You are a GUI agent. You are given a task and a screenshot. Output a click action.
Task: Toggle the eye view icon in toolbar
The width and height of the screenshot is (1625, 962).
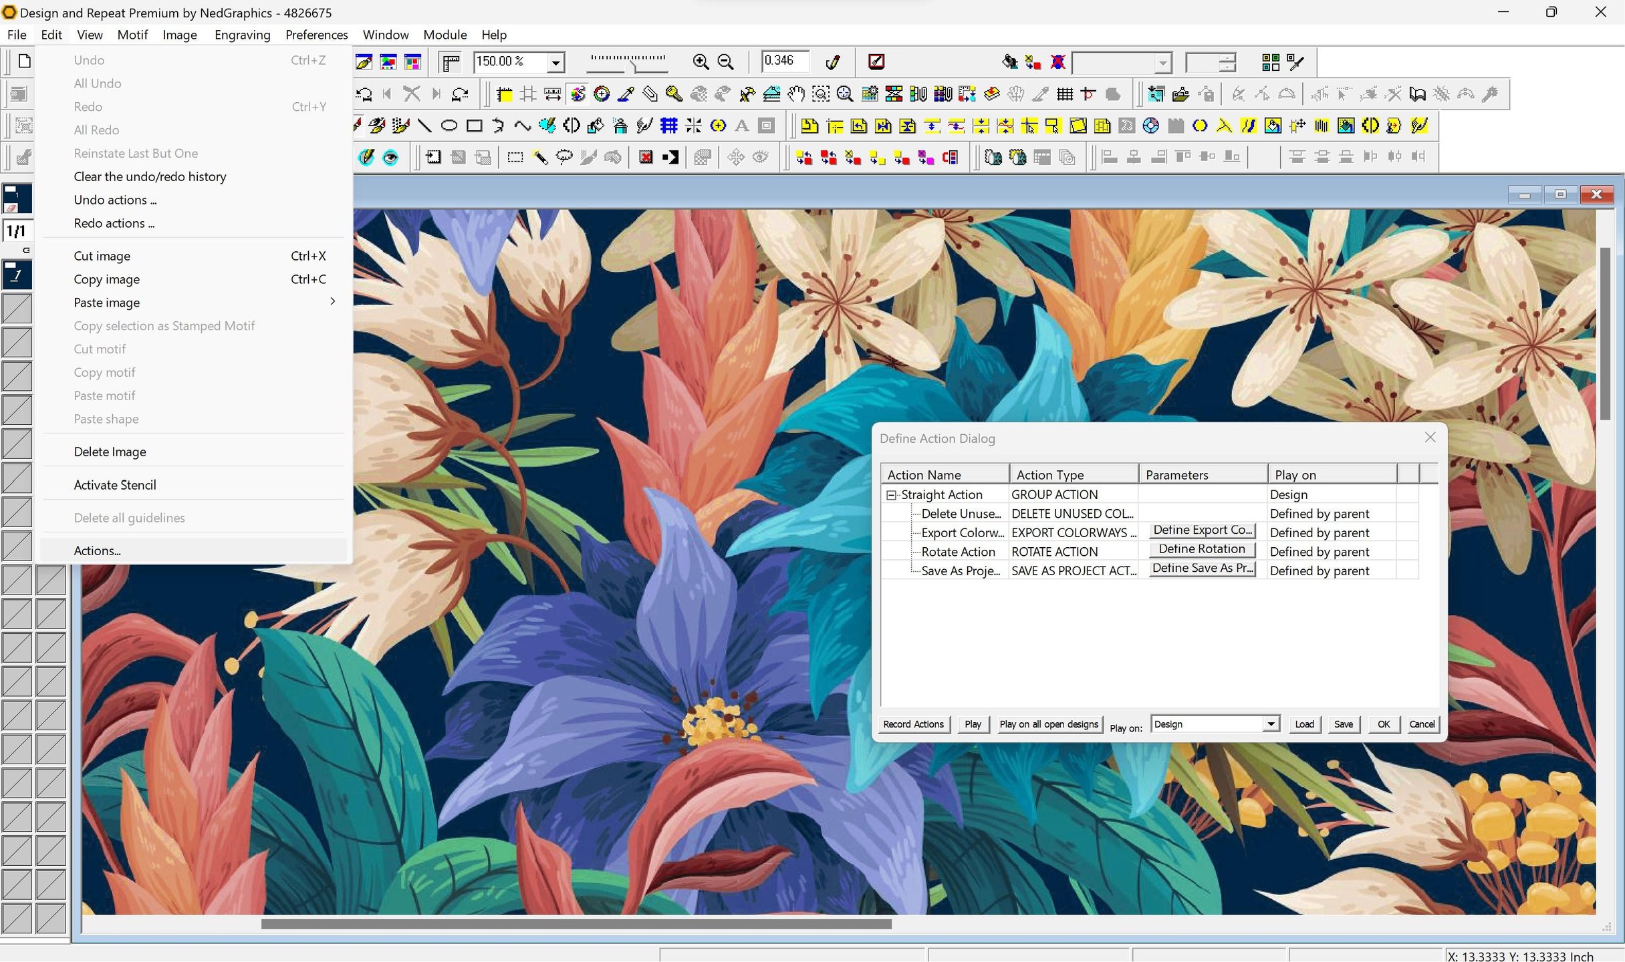(x=390, y=158)
